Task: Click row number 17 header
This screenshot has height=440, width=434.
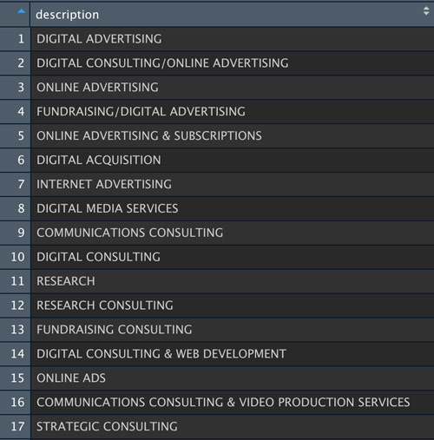Action: point(15,427)
